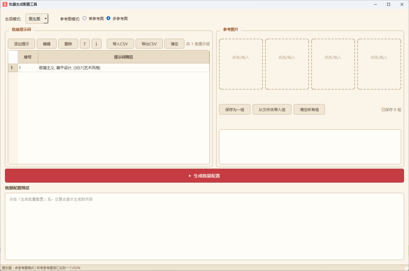Click the top-left corner cell of prompt table
This screenshot has width=409, height=271.
coord(13,57)
